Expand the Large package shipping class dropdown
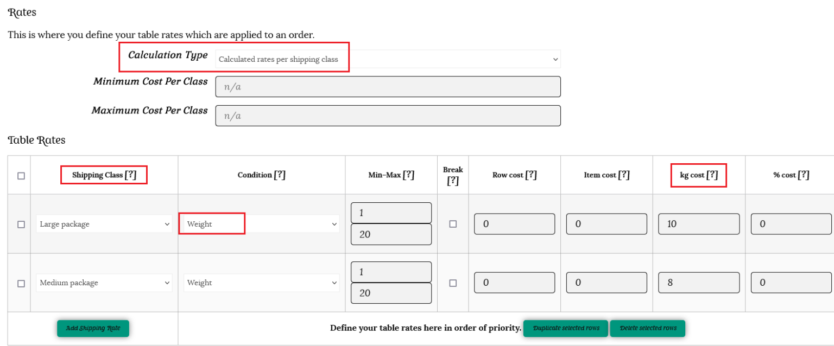 point(104,225)
